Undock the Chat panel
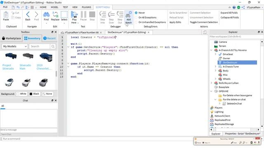Screen dimensions: 264x148 [x=52, y=100]
